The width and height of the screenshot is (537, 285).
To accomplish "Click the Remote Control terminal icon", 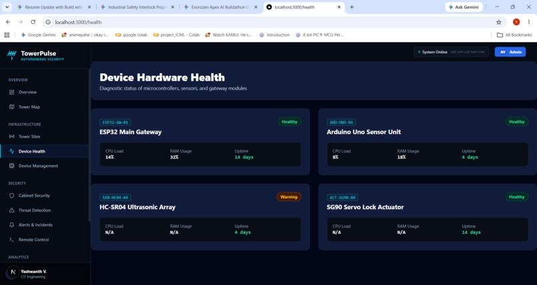I will click(11, 240).
